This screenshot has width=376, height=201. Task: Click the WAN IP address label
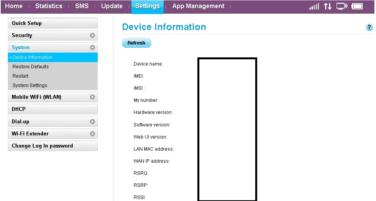click(152, 161)
